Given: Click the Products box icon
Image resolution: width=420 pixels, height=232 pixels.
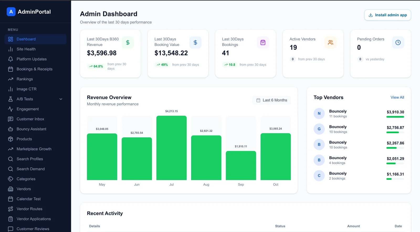Looking at the screenshot, I should (x=10, y=139).
